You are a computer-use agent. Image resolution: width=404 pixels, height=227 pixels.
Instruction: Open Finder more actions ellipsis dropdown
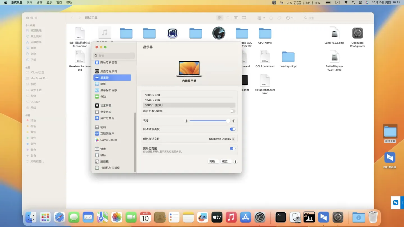pos(290,18)
